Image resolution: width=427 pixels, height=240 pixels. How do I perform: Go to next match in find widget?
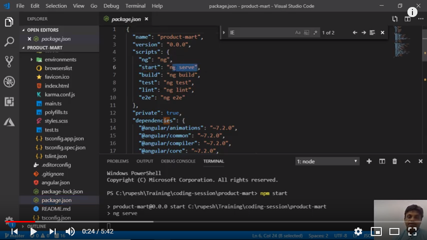click(x=363, y=33)
